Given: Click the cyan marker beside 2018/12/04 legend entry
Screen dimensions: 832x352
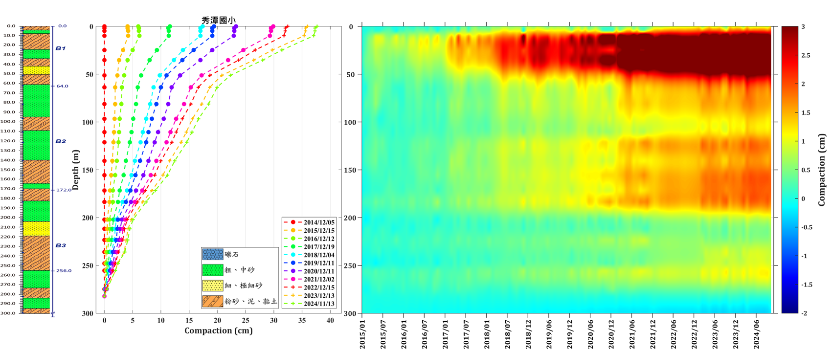Looking at the screenshot, I should point(293,255).
